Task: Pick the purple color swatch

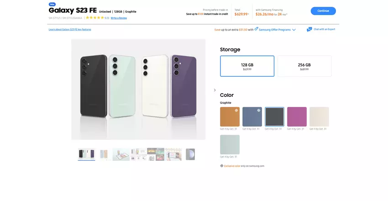Action: tap(297, 117)
